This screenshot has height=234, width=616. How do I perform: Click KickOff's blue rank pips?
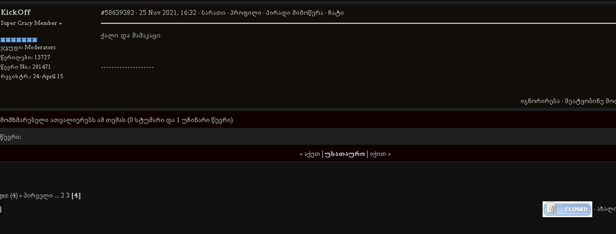point(19,40)
